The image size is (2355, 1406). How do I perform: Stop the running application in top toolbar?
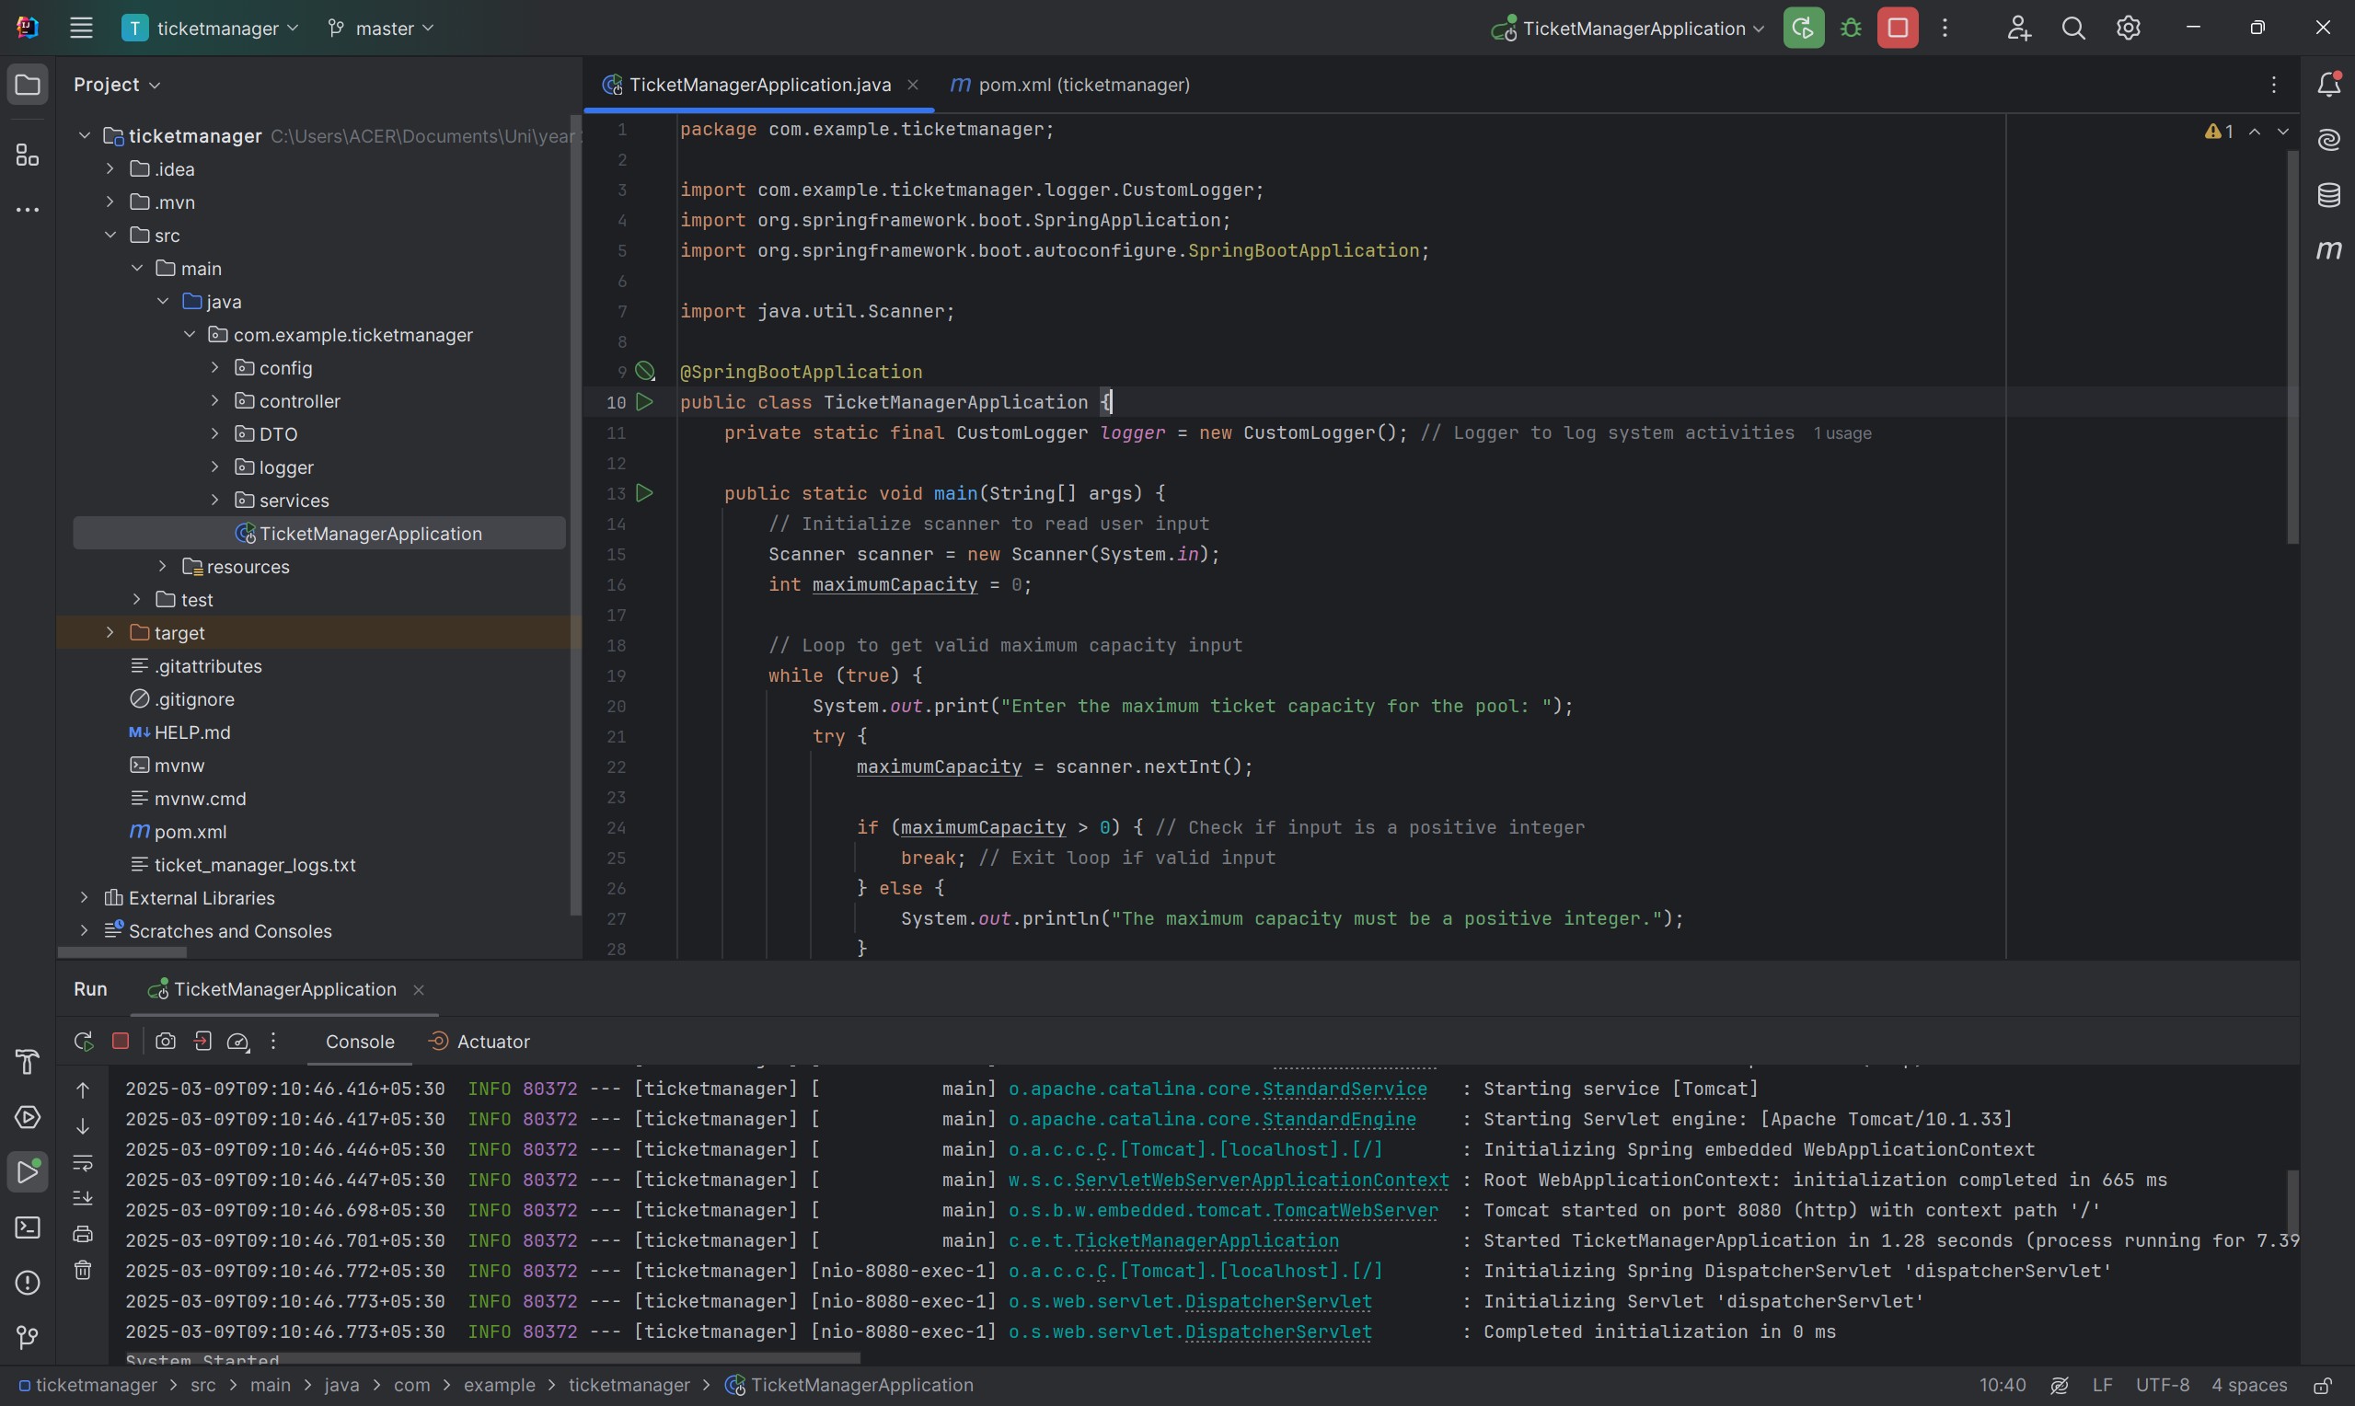pyautogui.click(x=1898, y=29)
